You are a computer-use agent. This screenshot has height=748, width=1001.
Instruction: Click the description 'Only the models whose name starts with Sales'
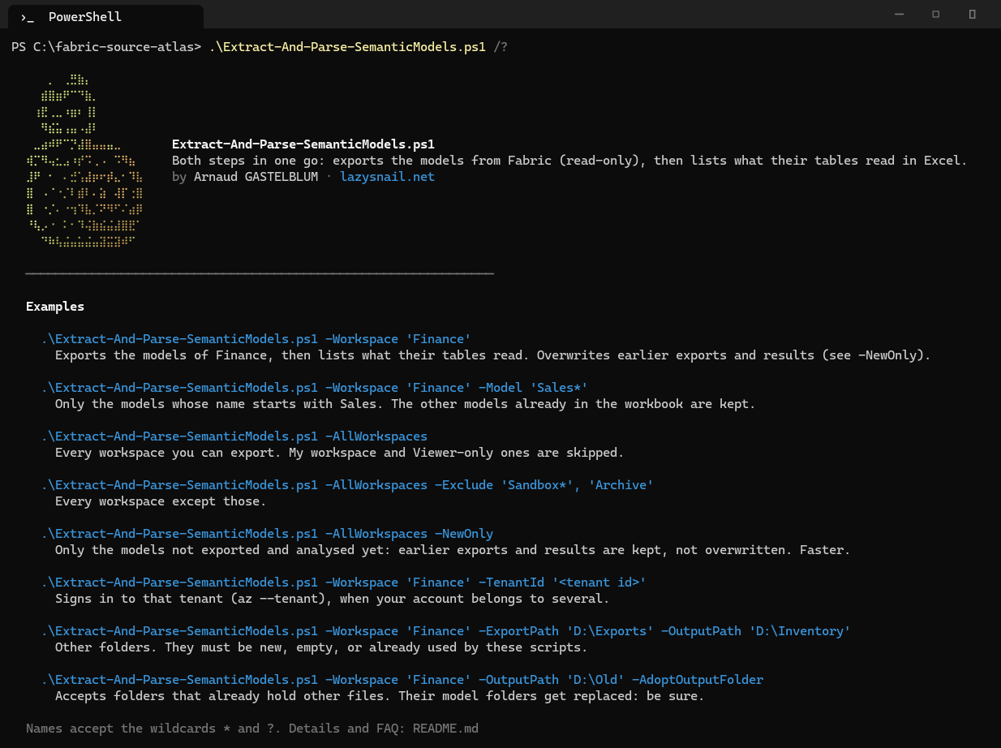405,404
